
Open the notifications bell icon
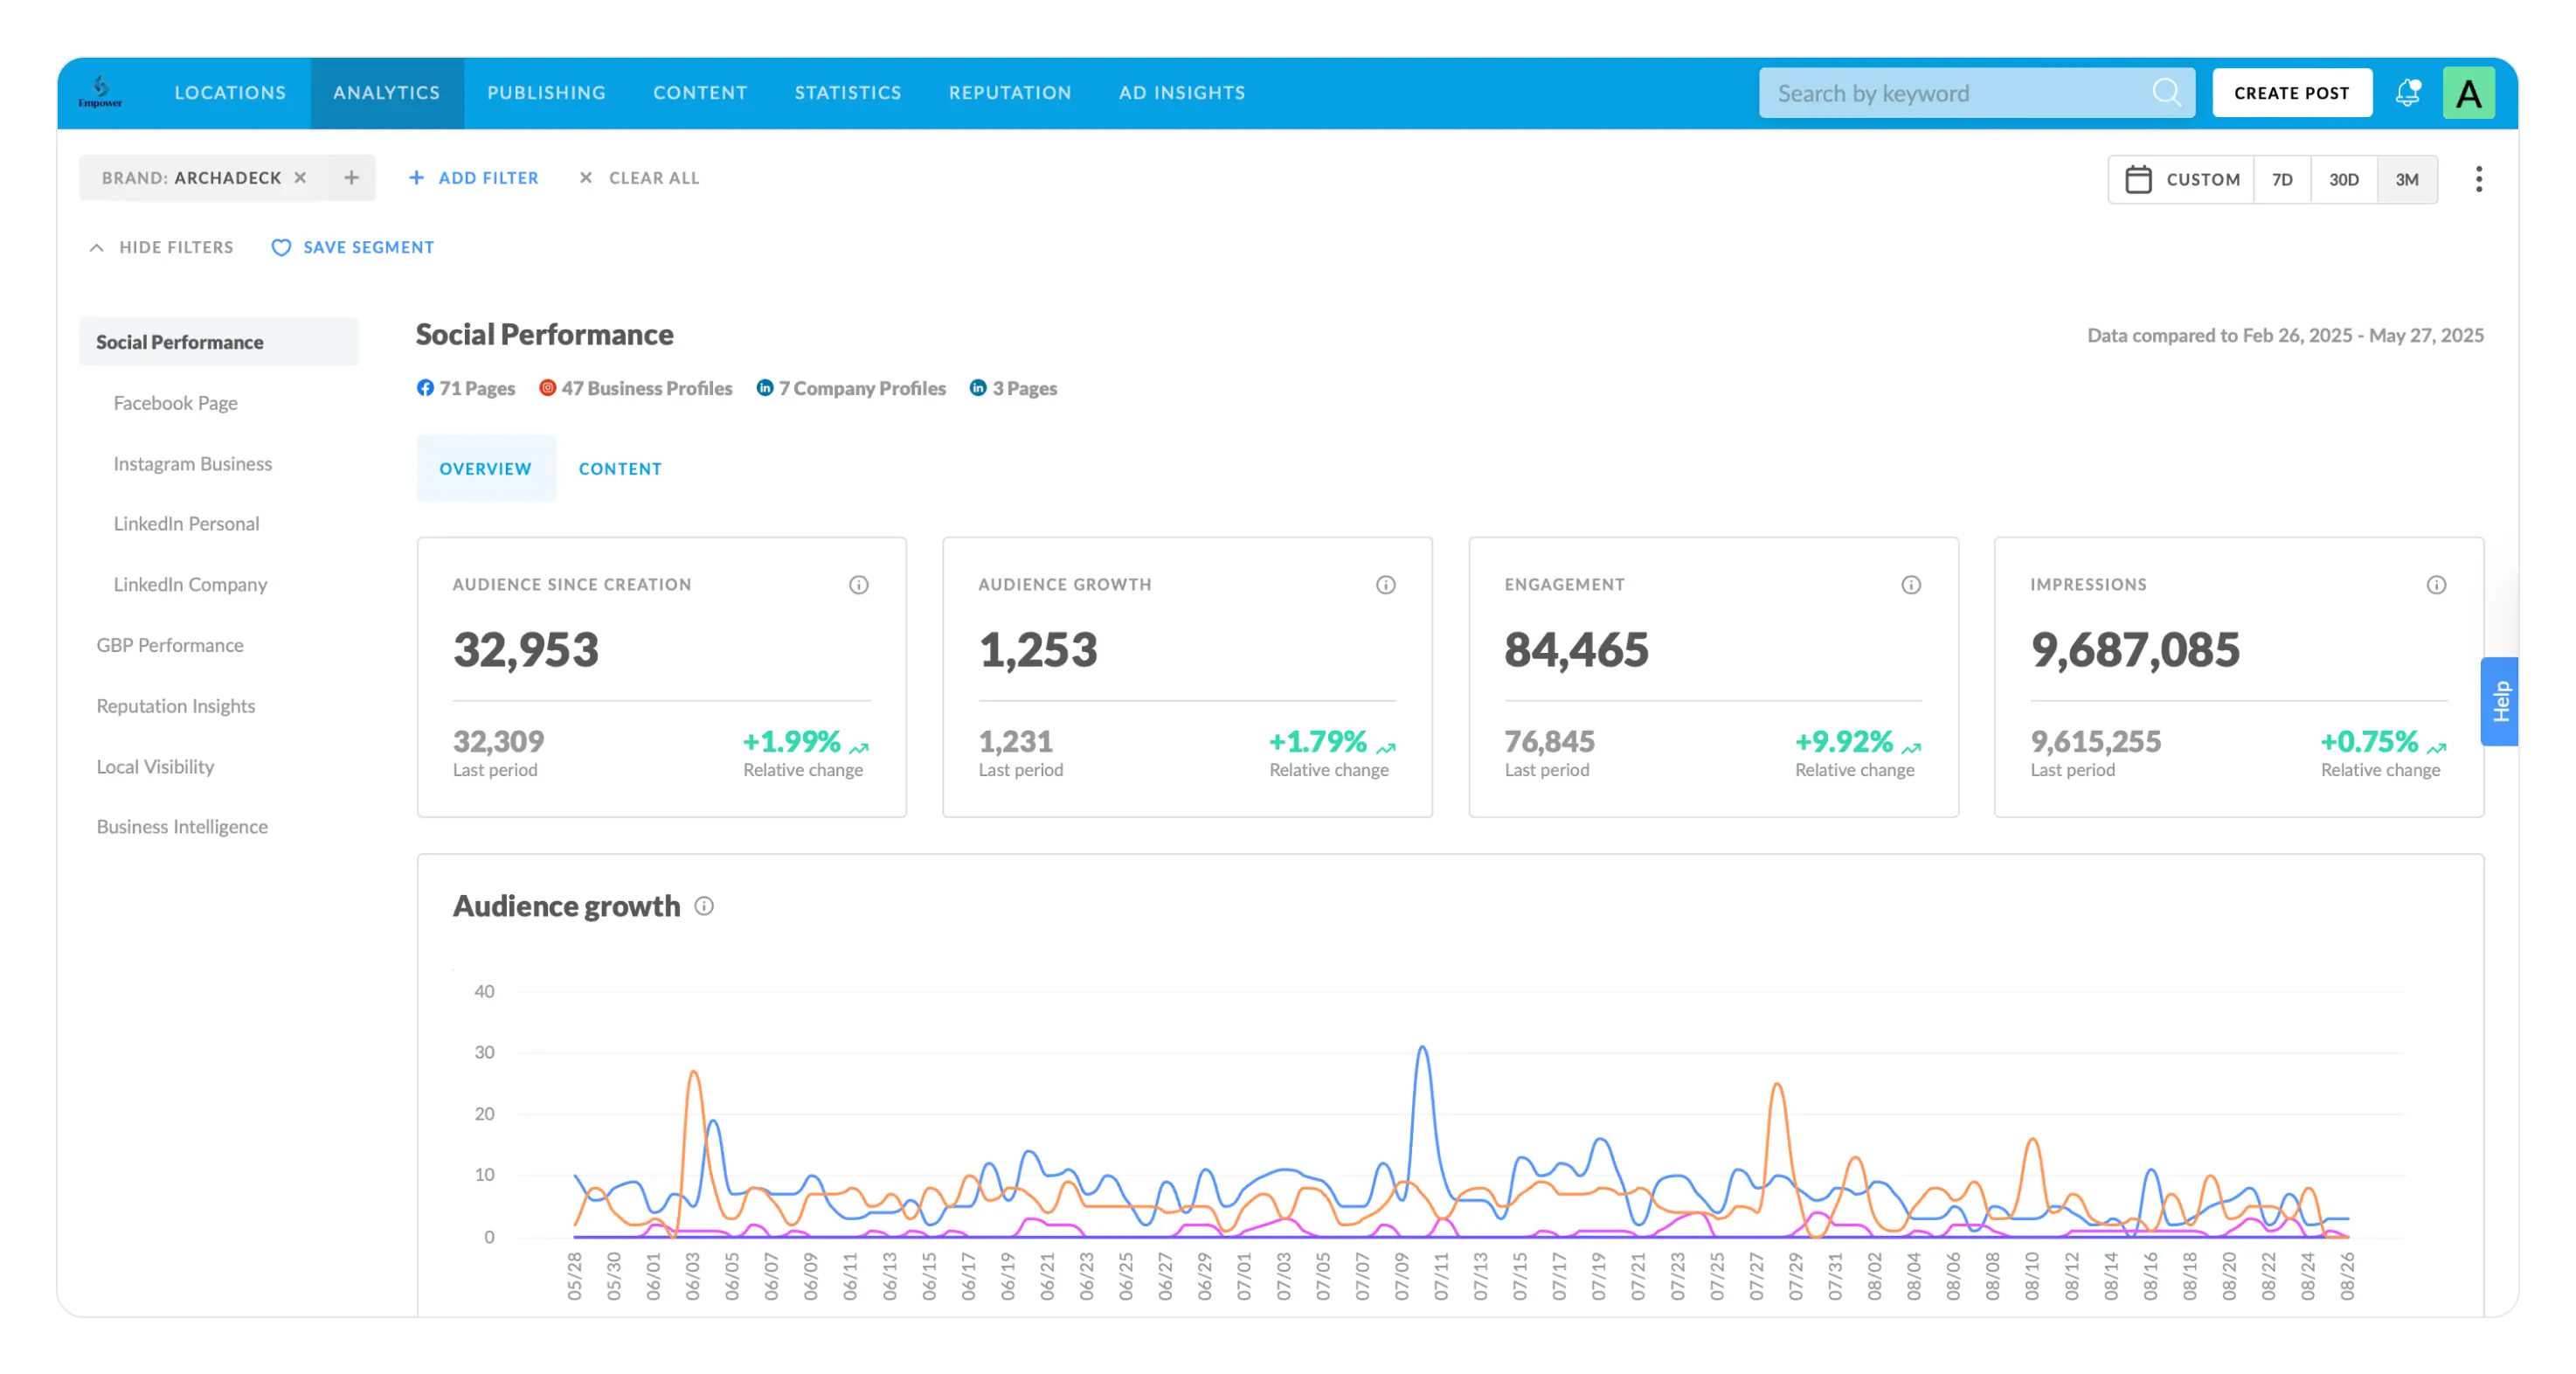(x=2407, y=93)
